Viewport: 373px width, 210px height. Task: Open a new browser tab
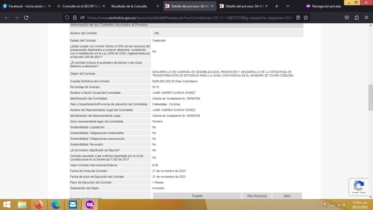[x=277, y=6]
